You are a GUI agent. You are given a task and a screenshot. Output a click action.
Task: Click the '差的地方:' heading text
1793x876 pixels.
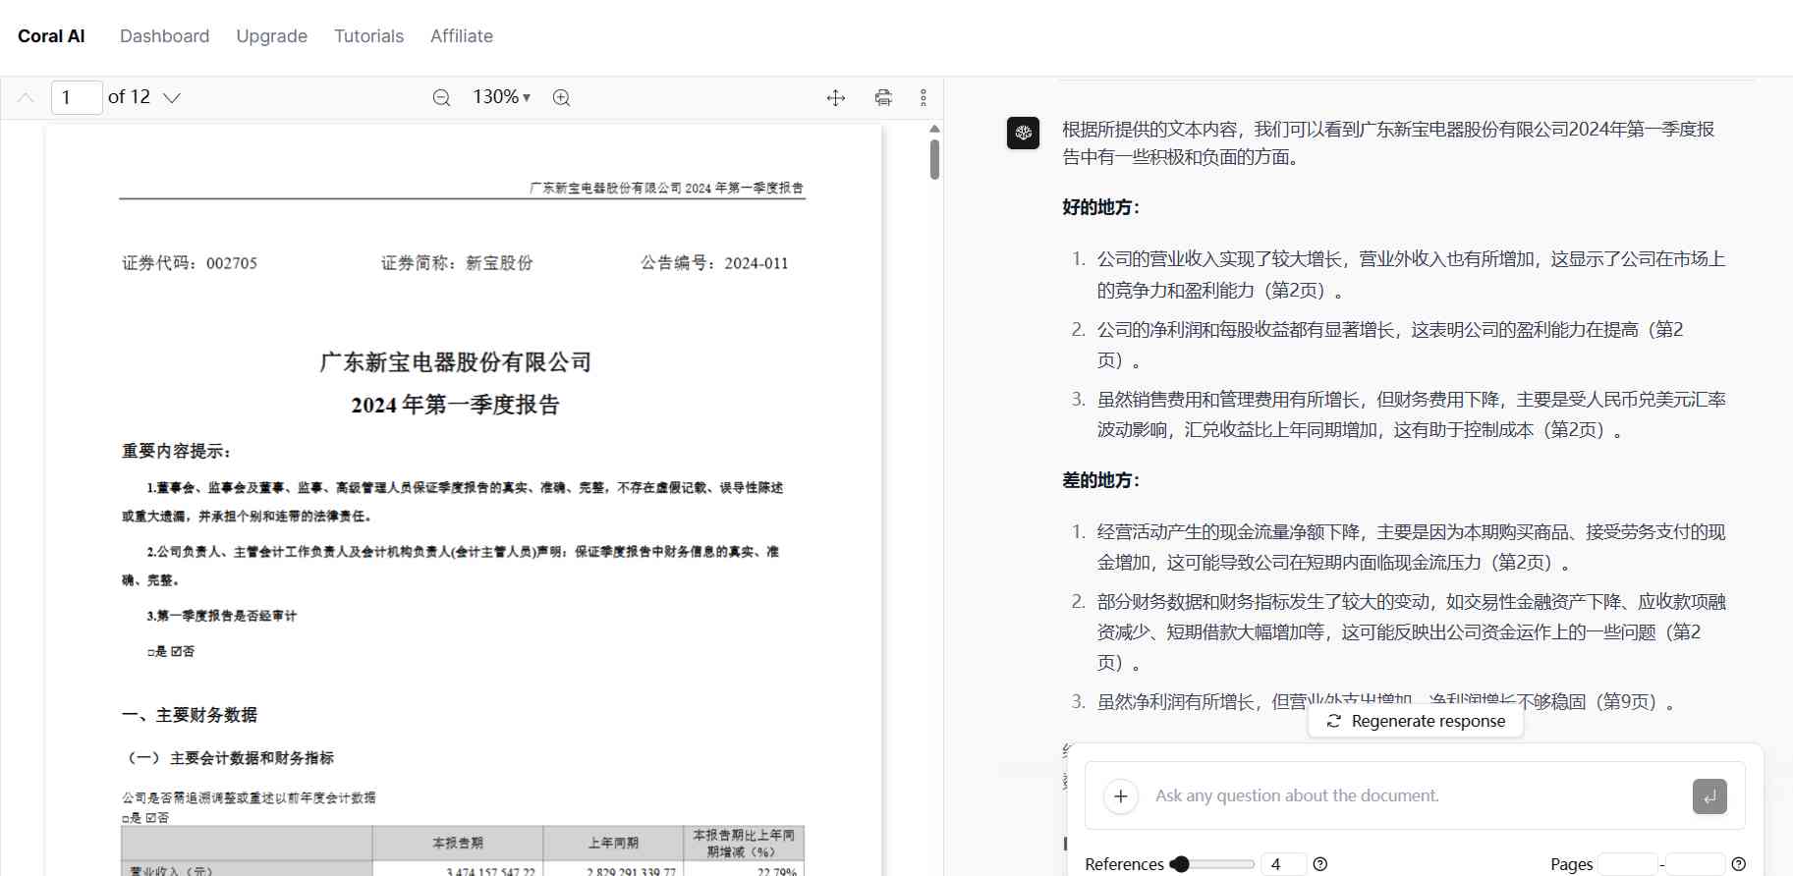tap(1101, 480)
